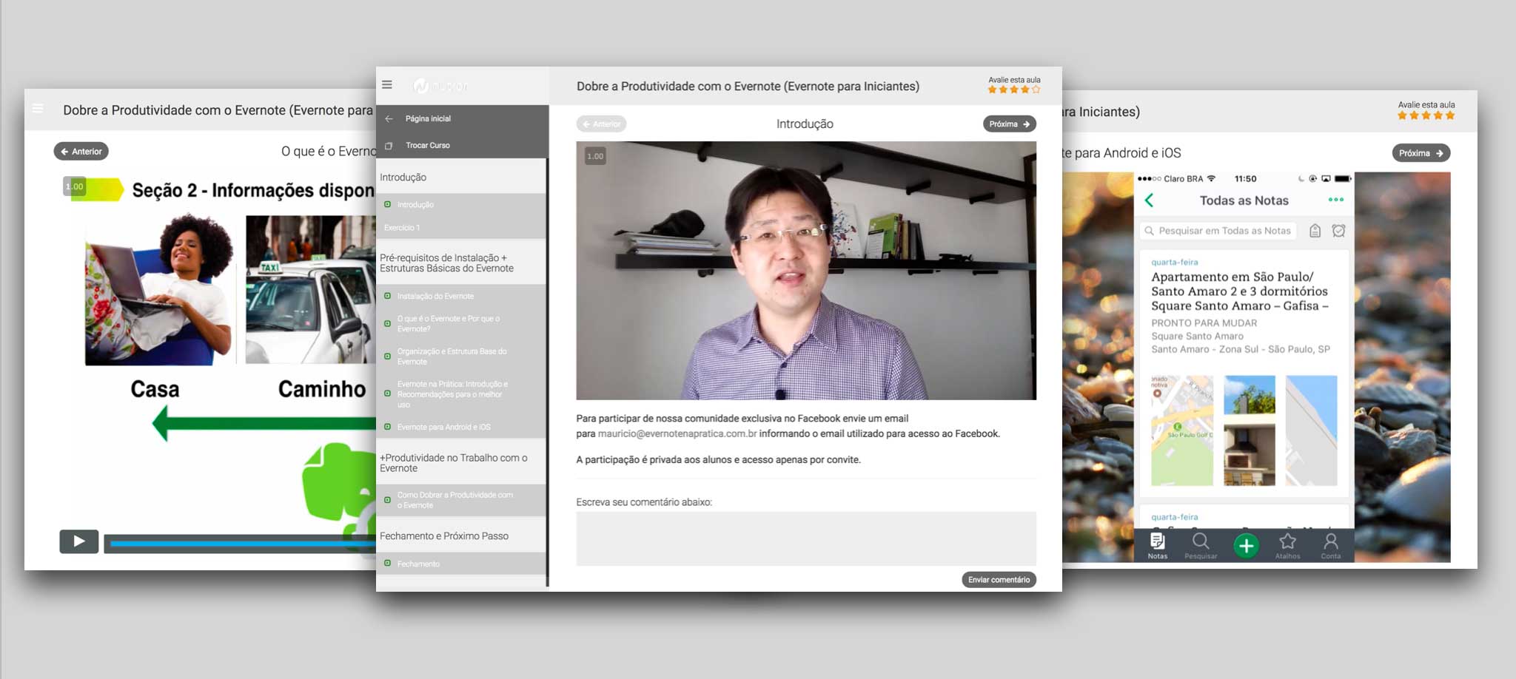Click the Anterior button in the center window
The width and height of the screenshot is (1516, 679).
601,124
